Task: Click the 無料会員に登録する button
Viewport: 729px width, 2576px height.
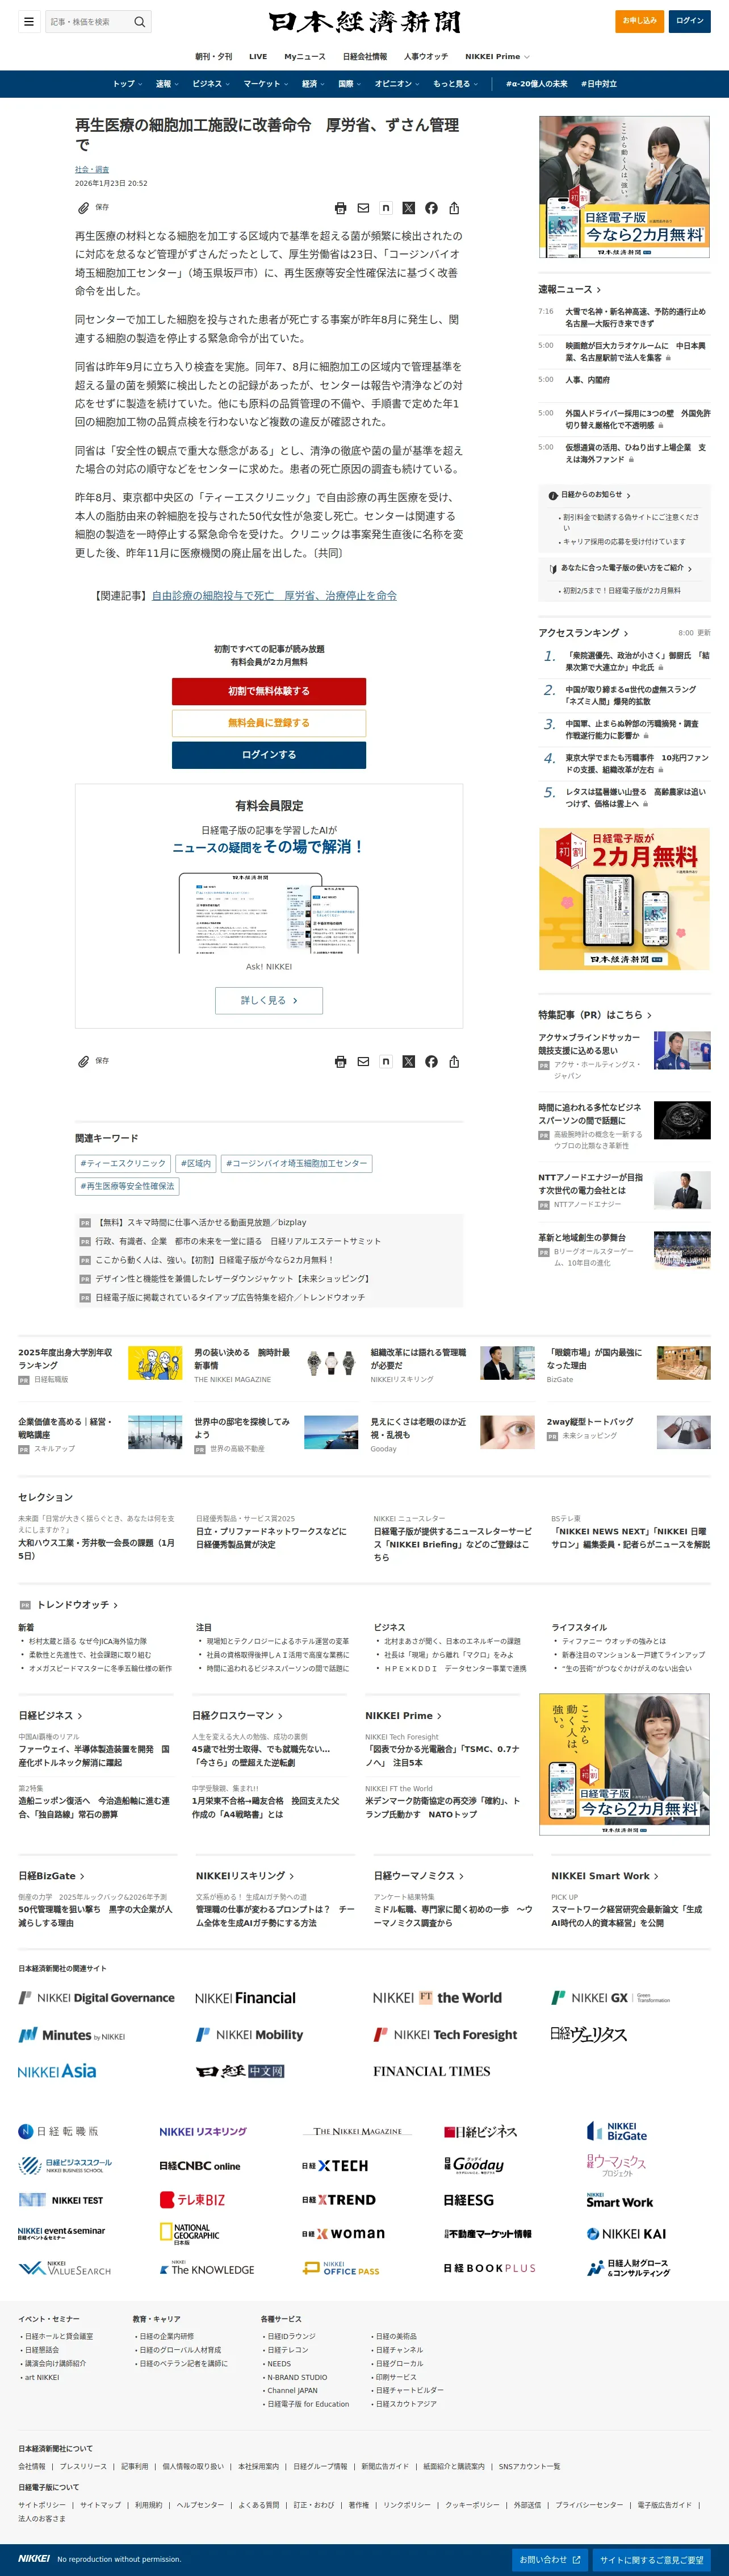Action: (x=269, y=723)
